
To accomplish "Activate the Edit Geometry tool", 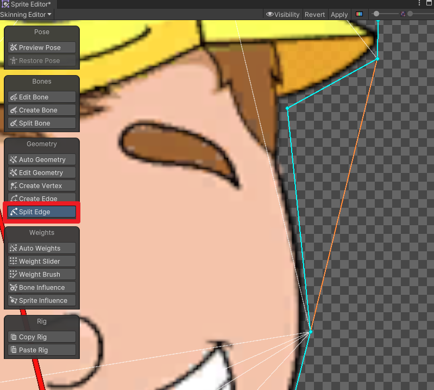I will [42, 172].
